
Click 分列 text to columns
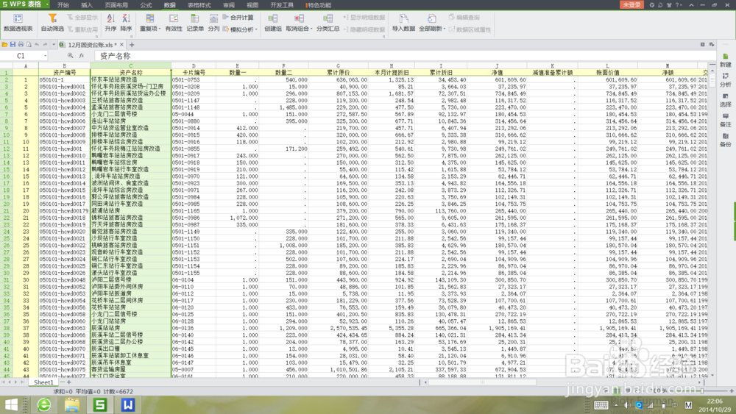tap(213, 23)
